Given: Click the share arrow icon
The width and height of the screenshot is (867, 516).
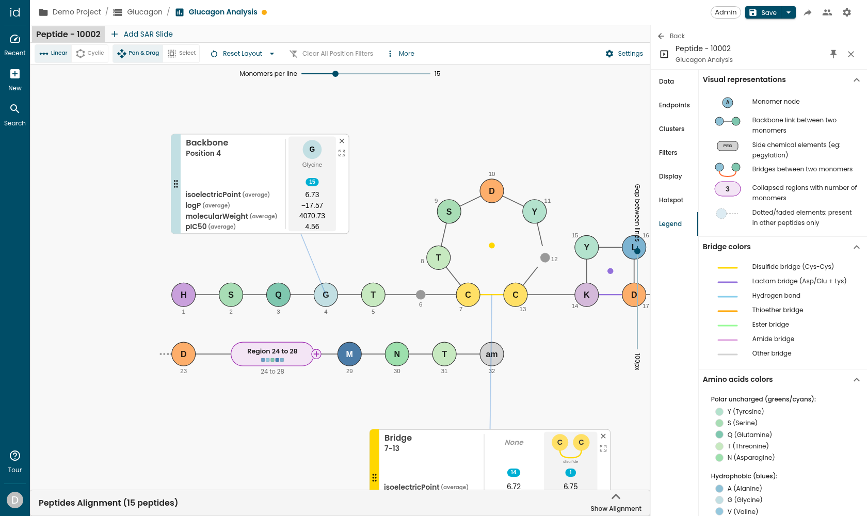Looking at the screenshot, I should pyautogui.click(x=808, y=12).
